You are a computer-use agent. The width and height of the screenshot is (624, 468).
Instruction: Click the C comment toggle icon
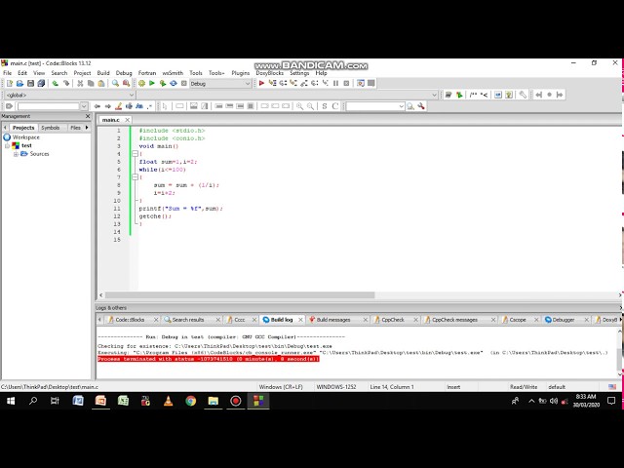click(335, 106)
